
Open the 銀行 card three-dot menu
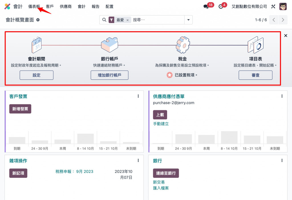pyautogui.click(x=282, y=160)
